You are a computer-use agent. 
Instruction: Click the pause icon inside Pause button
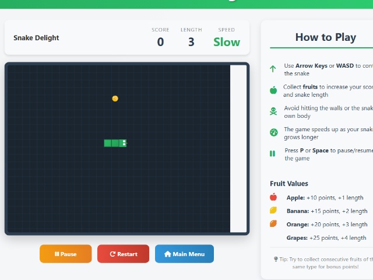click(57, 254)
